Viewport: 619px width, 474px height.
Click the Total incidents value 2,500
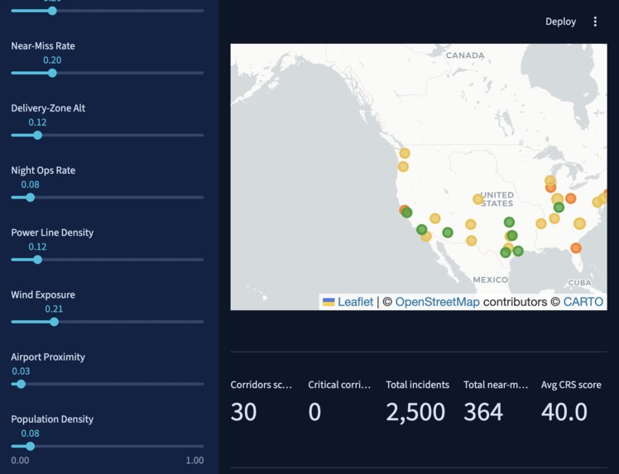pos(415,412)
